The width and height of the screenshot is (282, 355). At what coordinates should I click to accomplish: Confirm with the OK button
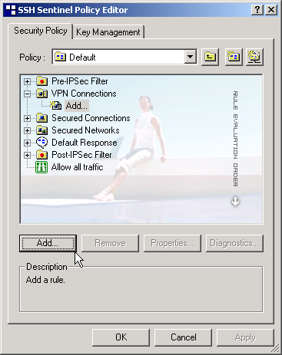[121, 337]
